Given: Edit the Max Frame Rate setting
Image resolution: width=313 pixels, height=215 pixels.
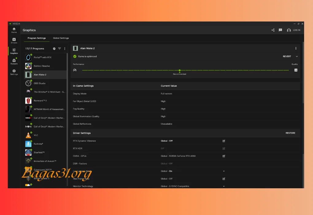Looking at the screenshot, I should [224, 179].
